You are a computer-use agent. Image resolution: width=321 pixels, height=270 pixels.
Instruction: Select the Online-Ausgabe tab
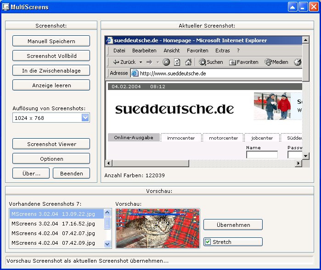click(x=134, y=138)
